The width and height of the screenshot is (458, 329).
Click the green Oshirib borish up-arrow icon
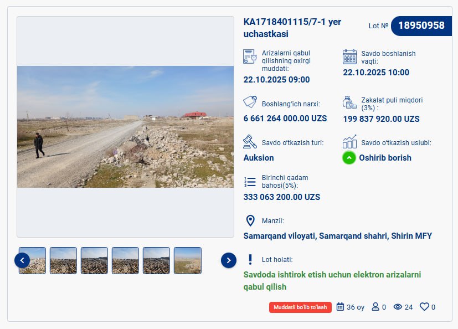click(x=349, y=158)
